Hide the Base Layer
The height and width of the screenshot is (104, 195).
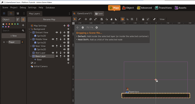[57, 56]
